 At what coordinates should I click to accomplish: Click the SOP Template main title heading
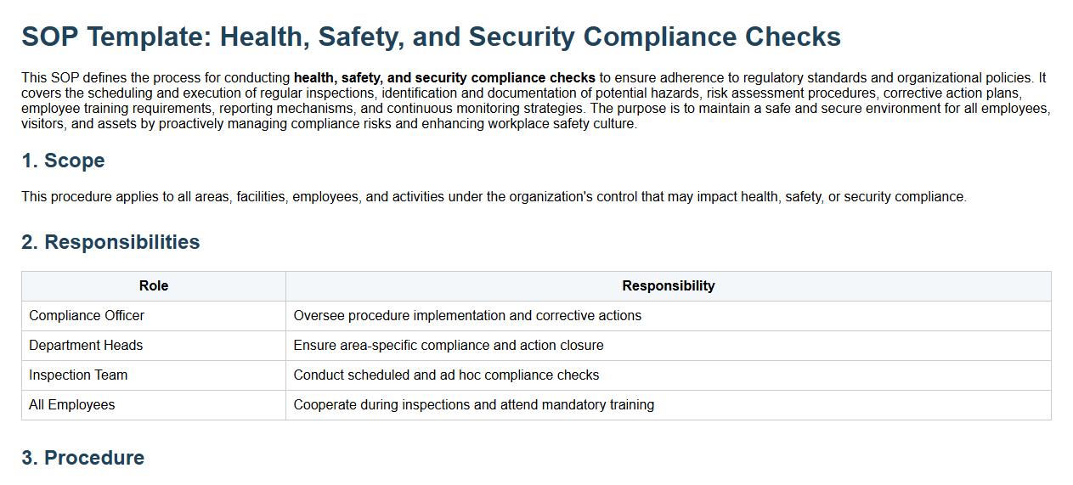431,37
